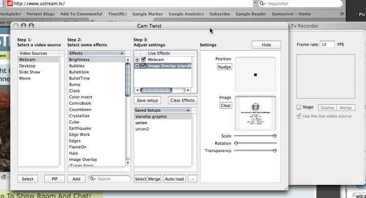Viewport: 366px width, 198px height.
Task: Click the Merge button in Recorder window
Action: coord(346,107)
